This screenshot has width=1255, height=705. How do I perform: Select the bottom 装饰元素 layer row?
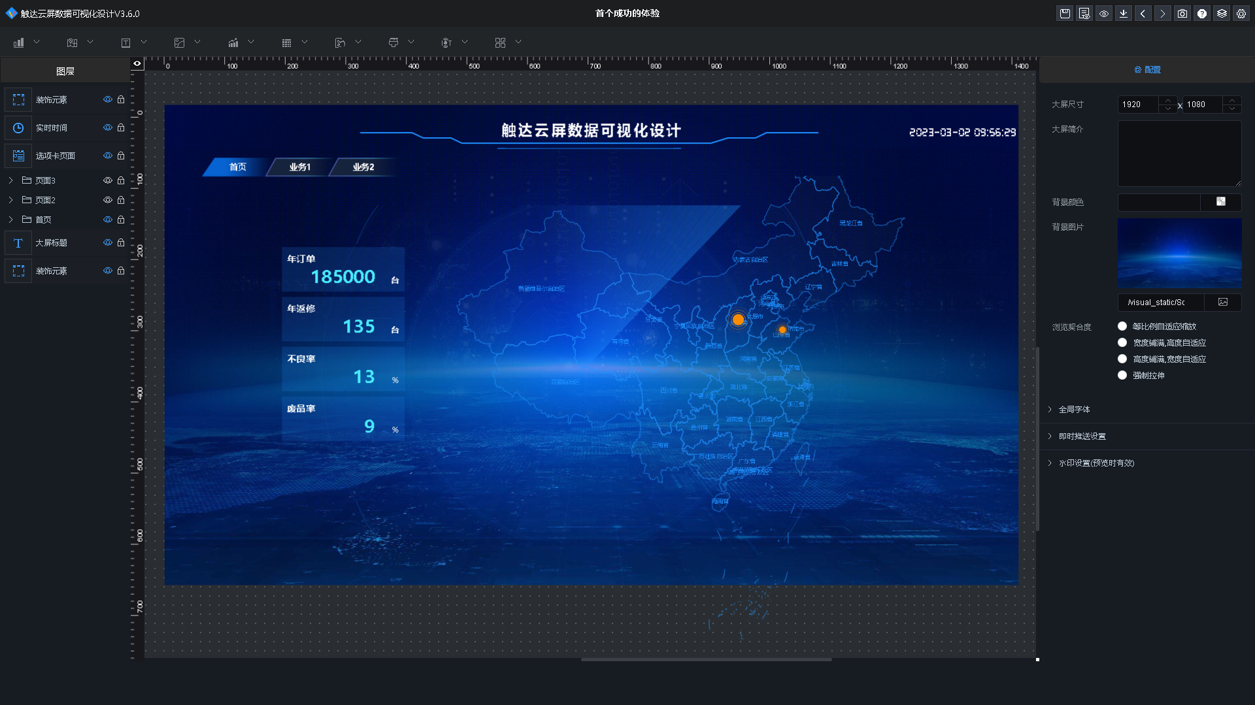coord(65,271)
